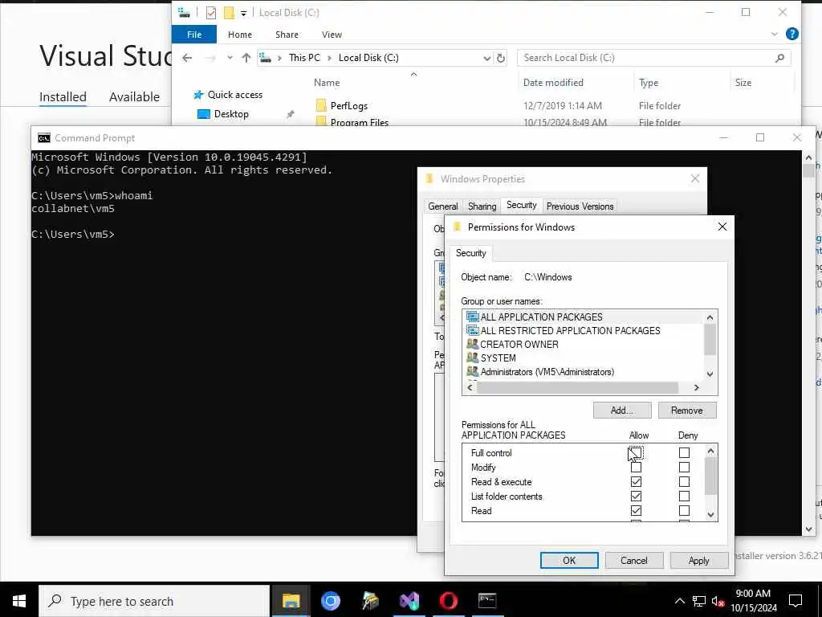
Task: Click the New folder quick-access toolbar icon
Action: pos(229,13)
